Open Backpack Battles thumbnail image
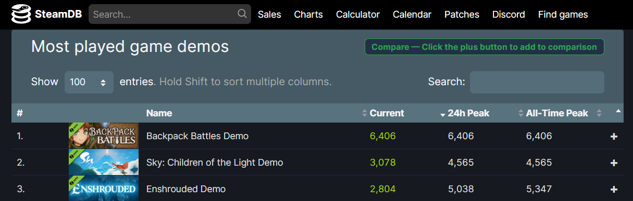Image resolution: width=633 pixels, height=201 pixels. (x=104, y=136)
